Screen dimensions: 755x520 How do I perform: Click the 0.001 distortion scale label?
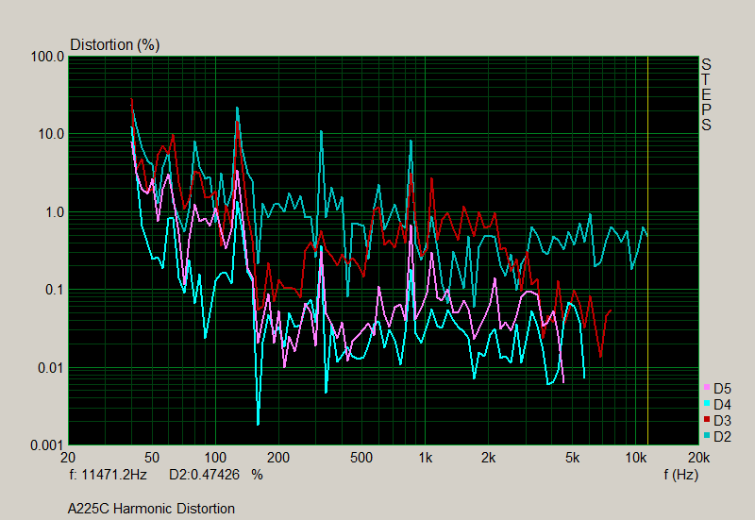[x=47, y=445]
